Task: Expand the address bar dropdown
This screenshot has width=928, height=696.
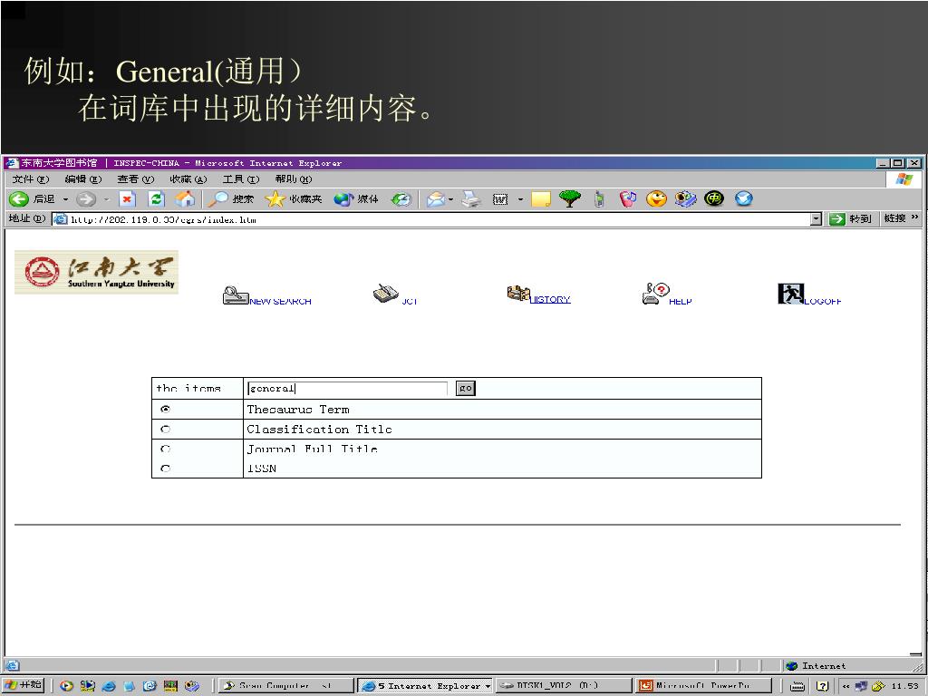Action: (x=816, y=219)
